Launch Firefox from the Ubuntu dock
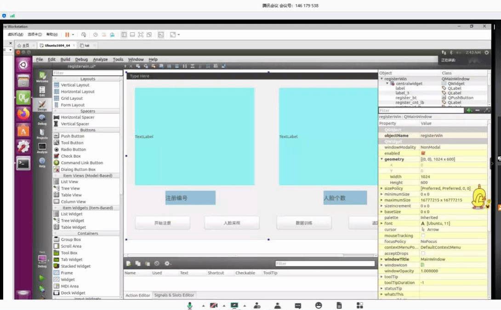This screenshot has height=310, width=501. 23,114
